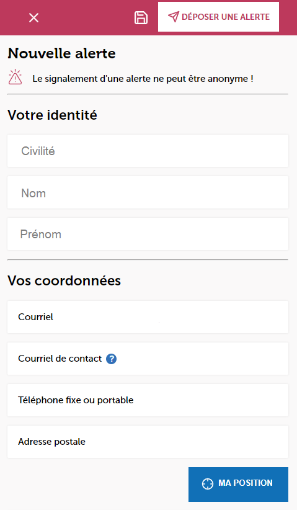297x510 pixels.
Task: Activate the Courriel de contact field
Action: pos(148,359)
